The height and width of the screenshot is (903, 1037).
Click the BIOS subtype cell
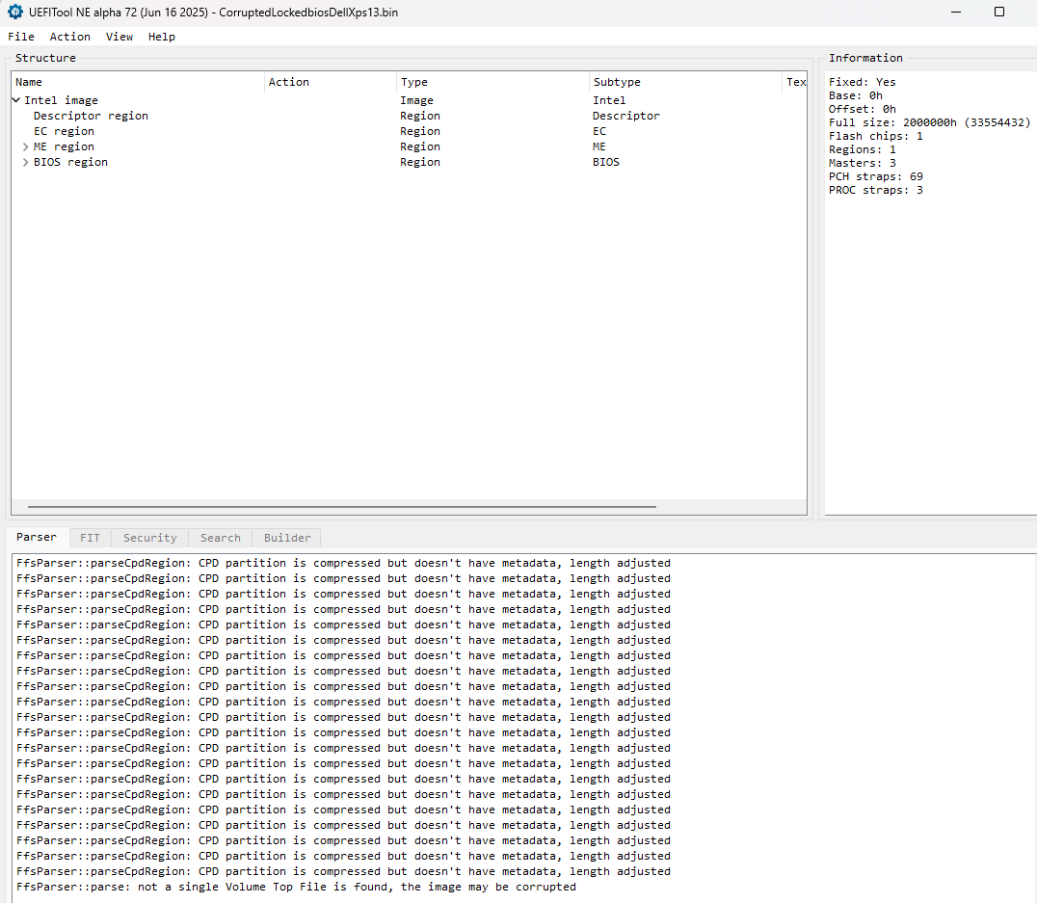(x=606, y=162)
